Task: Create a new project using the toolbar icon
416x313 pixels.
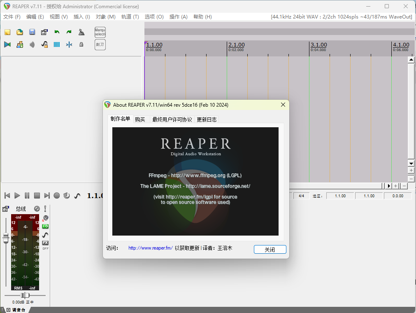Action: pos(7,32)
